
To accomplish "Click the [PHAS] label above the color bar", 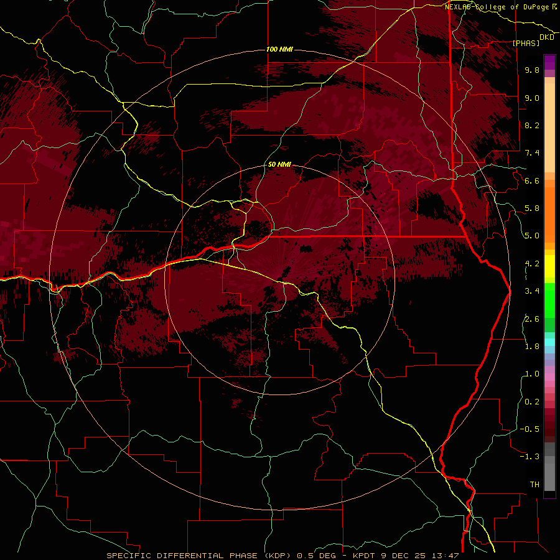I will tap(526, 43).
